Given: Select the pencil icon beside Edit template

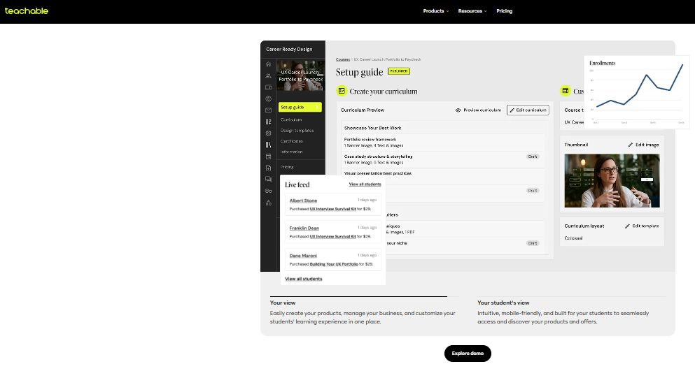Looking at the screenshot, I should [627, 226].
